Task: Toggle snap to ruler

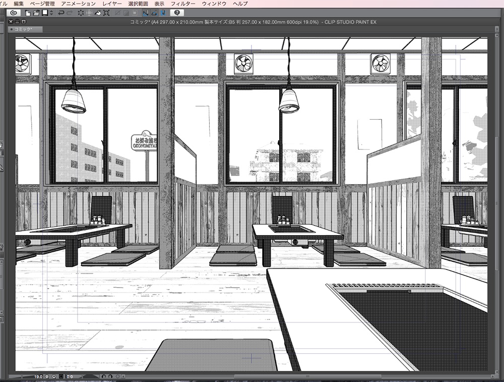Action: tap(146, 13)
